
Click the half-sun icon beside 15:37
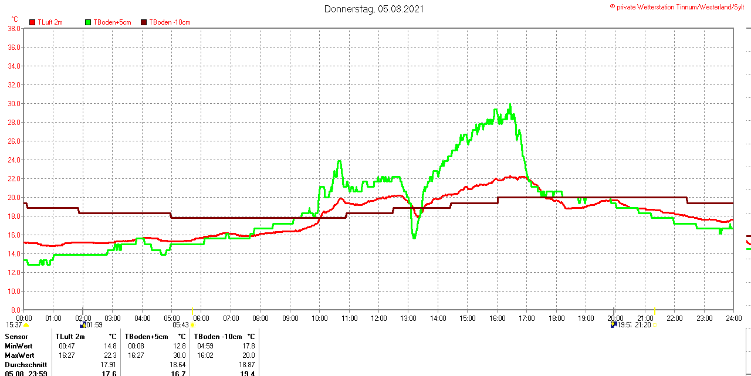[x=26, y=325]
